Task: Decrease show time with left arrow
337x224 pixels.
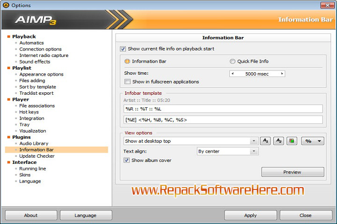Action: click(233, 74)
